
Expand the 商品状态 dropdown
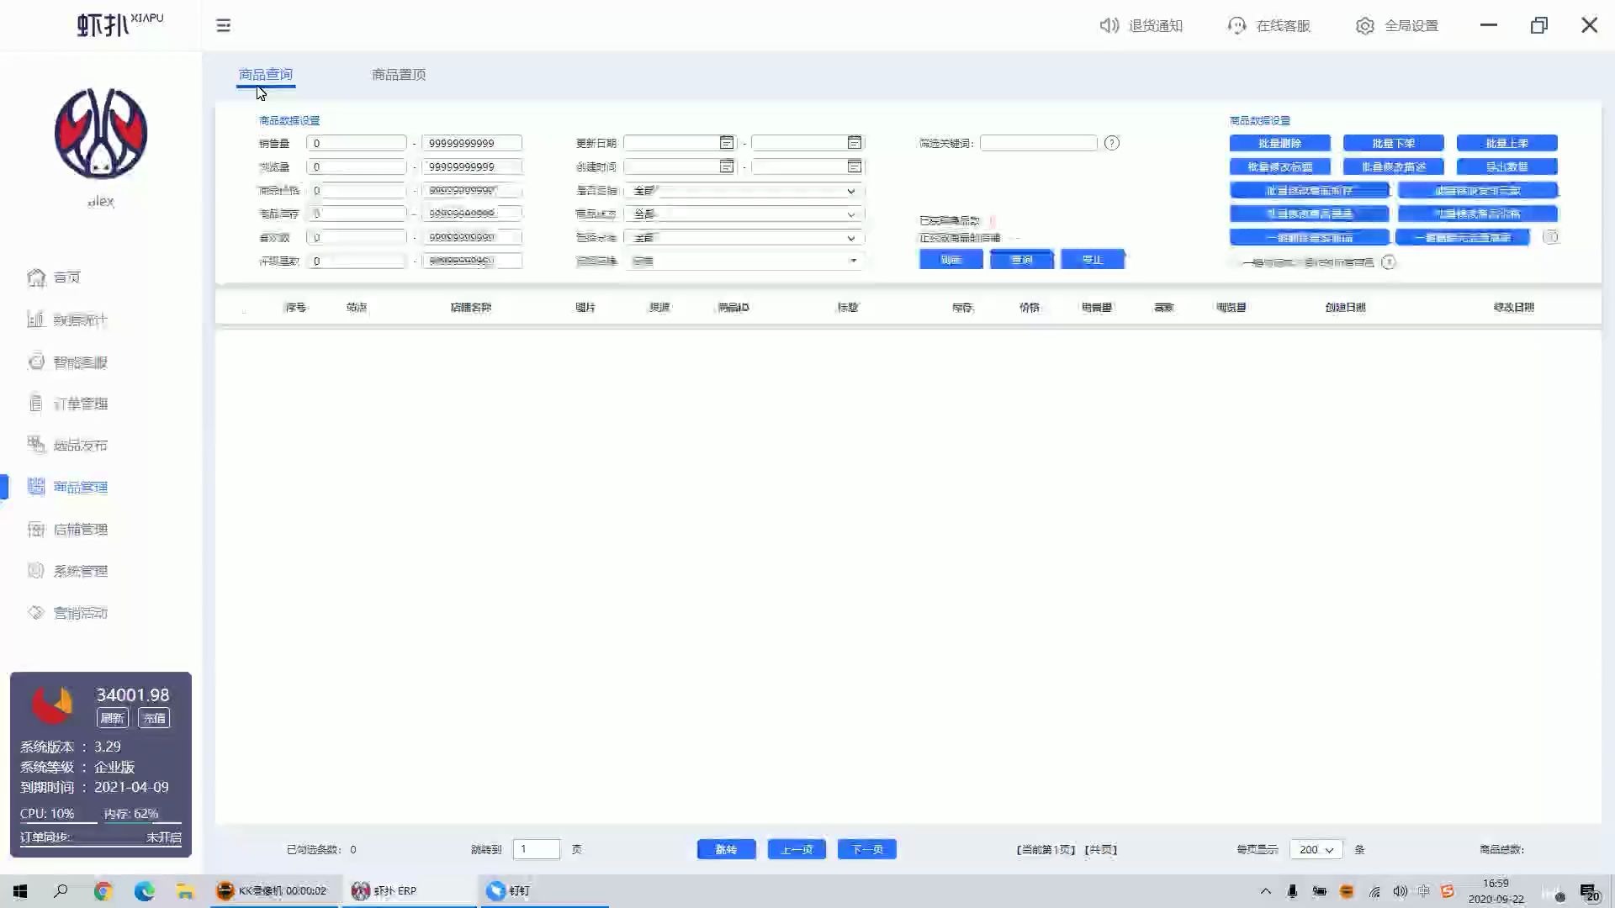point(744,214)
